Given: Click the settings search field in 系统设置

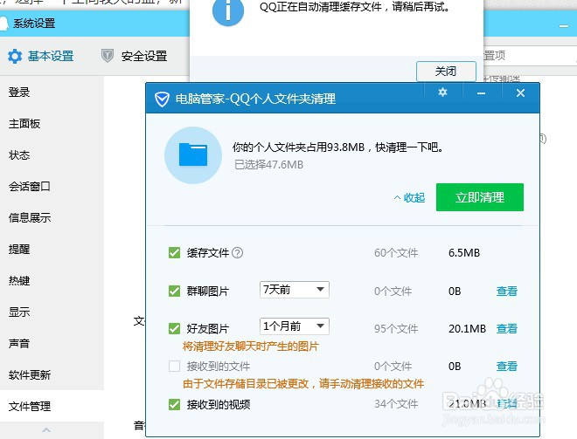Looking at the screenshot, I should click(530, 56).
